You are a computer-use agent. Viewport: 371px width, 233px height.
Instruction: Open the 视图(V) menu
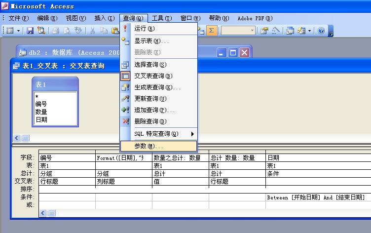tap(76, 18)
